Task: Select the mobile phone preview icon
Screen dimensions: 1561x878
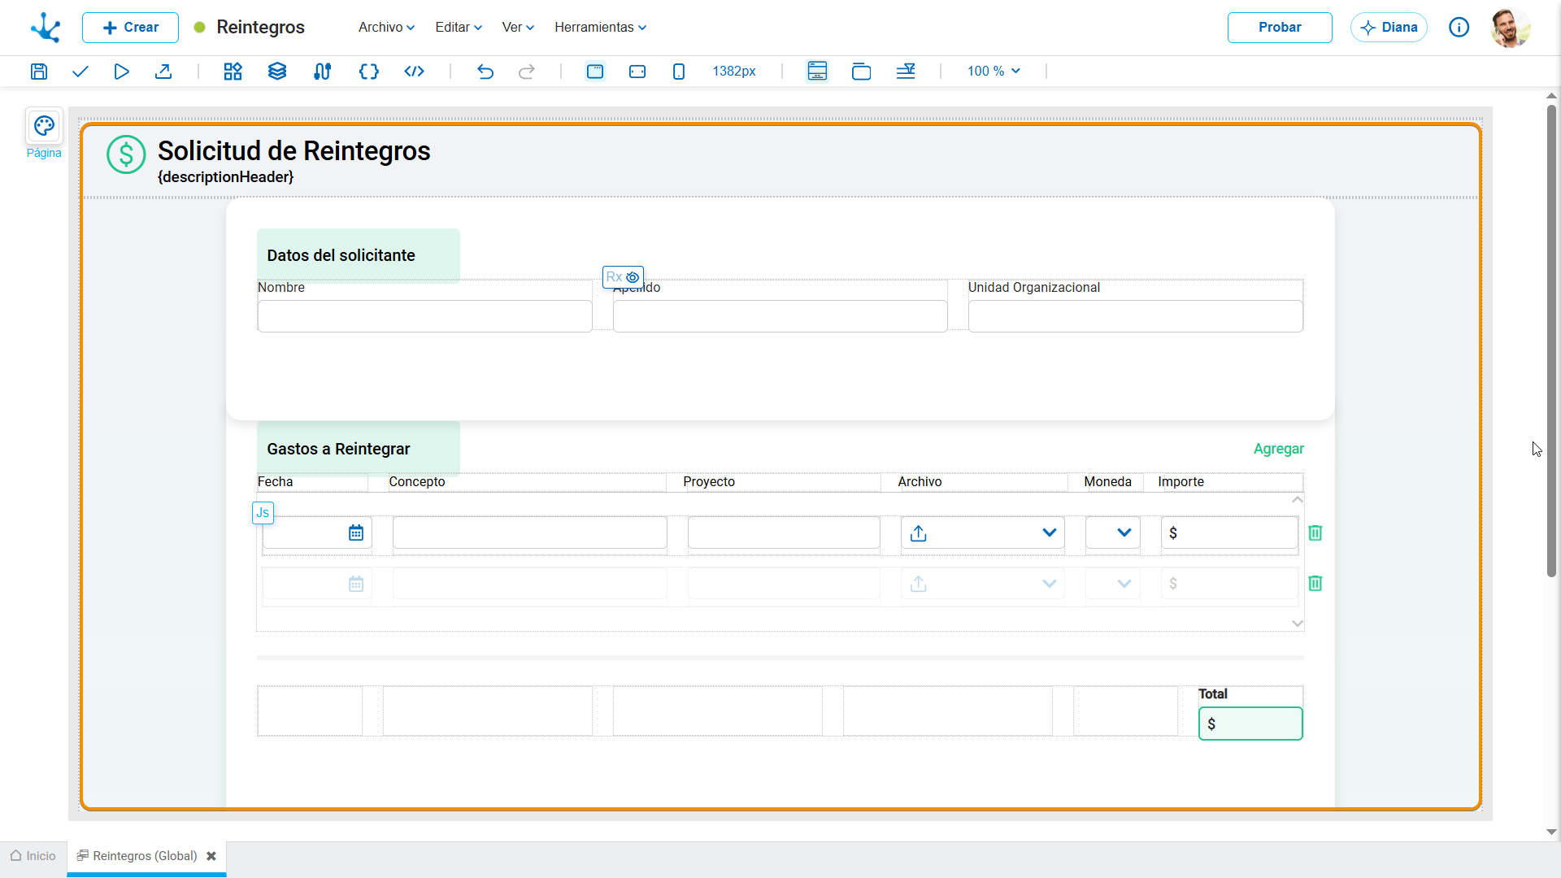Action: pyautogui.click(x=679, y=72)
